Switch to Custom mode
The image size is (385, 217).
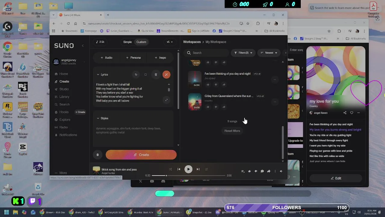(141, 42)
